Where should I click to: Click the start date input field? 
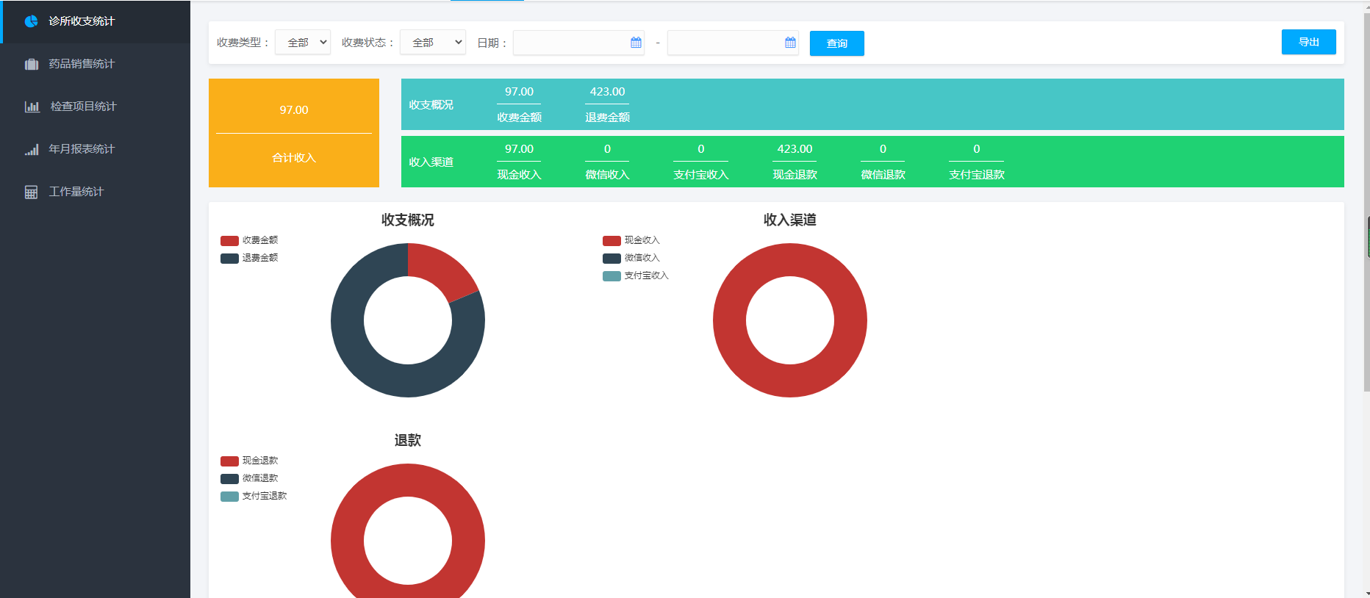[570, 43]
